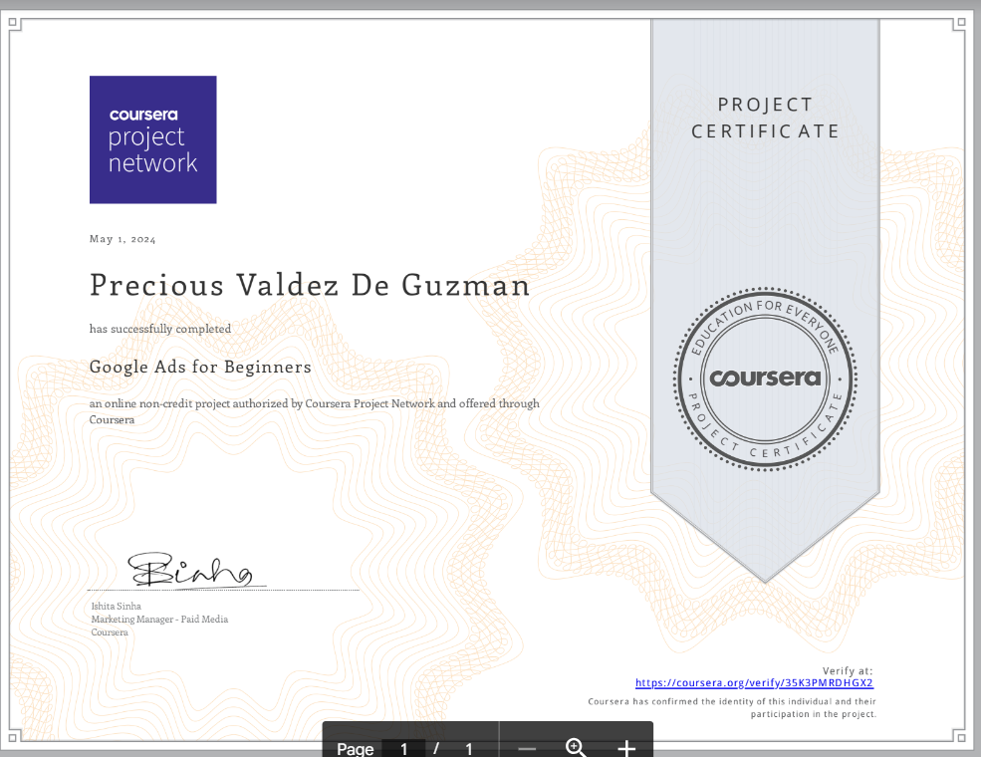
Task: Zoom out with the minus icon
Action: pos(528,749)
